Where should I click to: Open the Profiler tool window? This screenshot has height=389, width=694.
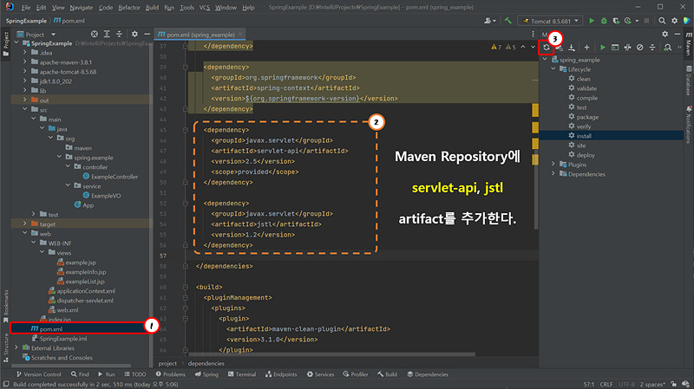tap(356, 374)
